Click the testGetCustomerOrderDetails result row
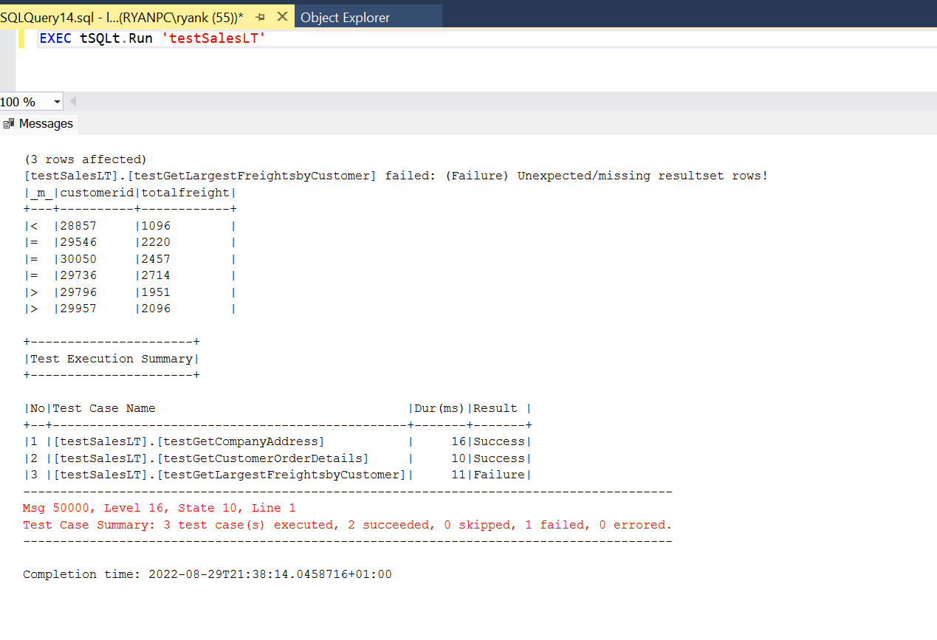This screenshot has height=640, width=937. (x=210, y=458)
